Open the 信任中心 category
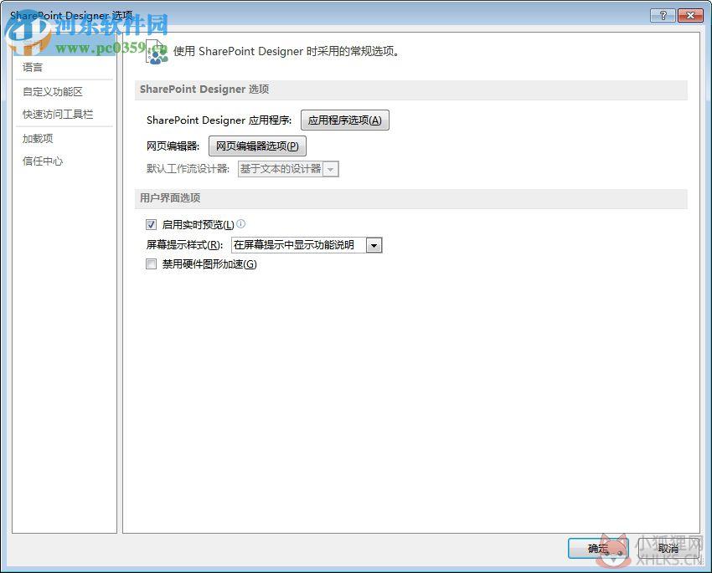 point(43,161)
